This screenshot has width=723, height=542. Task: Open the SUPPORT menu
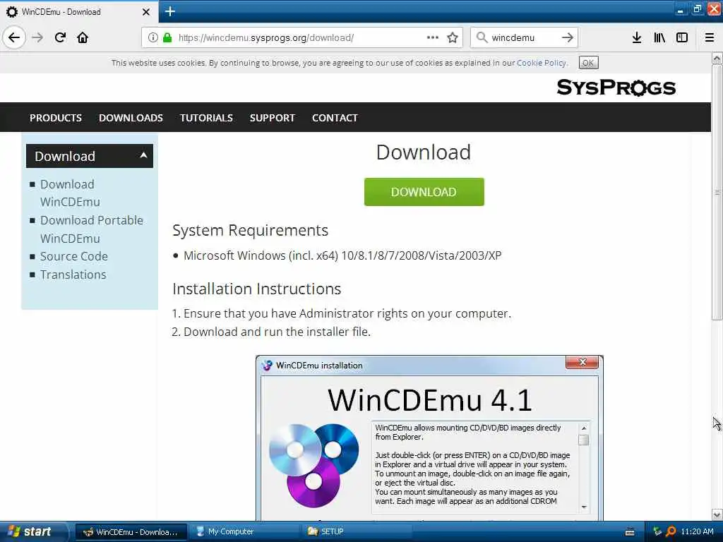pyautogui.click(x=272, y=118)
